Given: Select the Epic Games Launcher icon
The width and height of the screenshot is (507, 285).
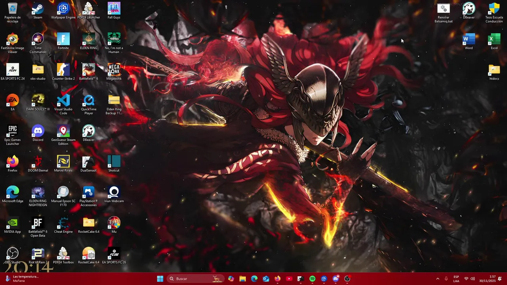Looking at the screenshot, I should [12, 135].
